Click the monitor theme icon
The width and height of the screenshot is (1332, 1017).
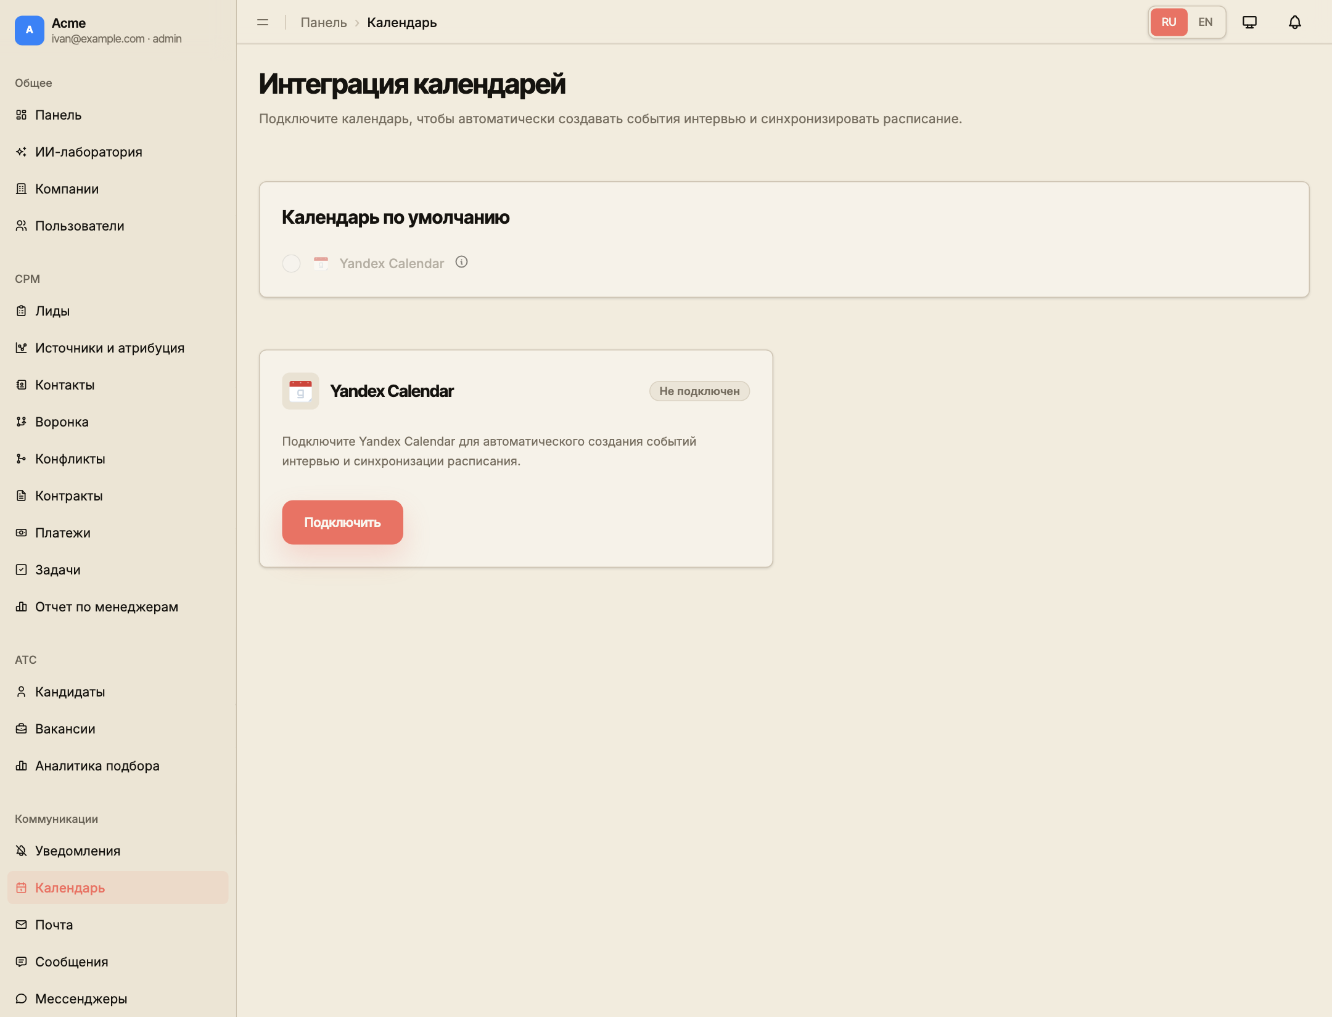1249,22
